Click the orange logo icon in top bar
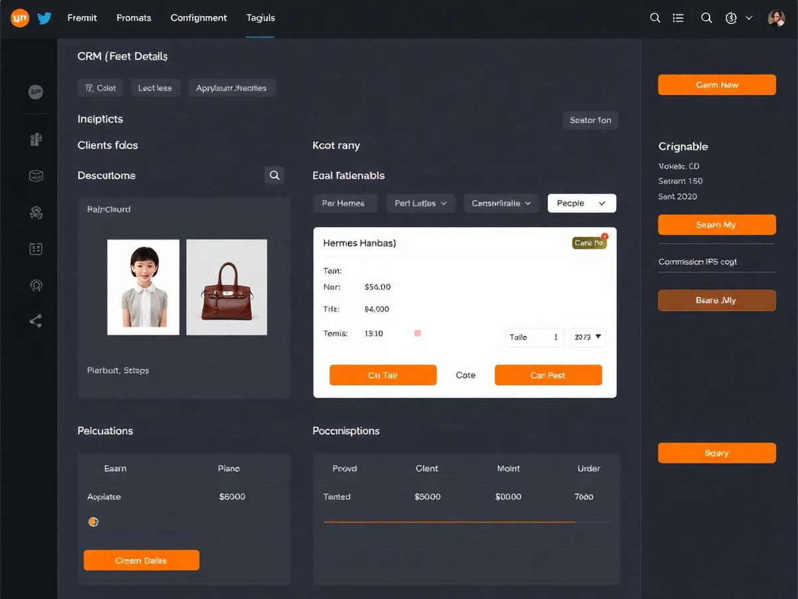Viewport: 798px width, 599px height. tap(20, 18)
